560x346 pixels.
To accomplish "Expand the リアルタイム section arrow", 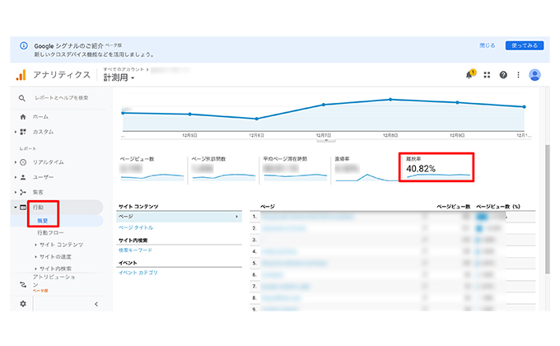I will click(x=16, y=162).
